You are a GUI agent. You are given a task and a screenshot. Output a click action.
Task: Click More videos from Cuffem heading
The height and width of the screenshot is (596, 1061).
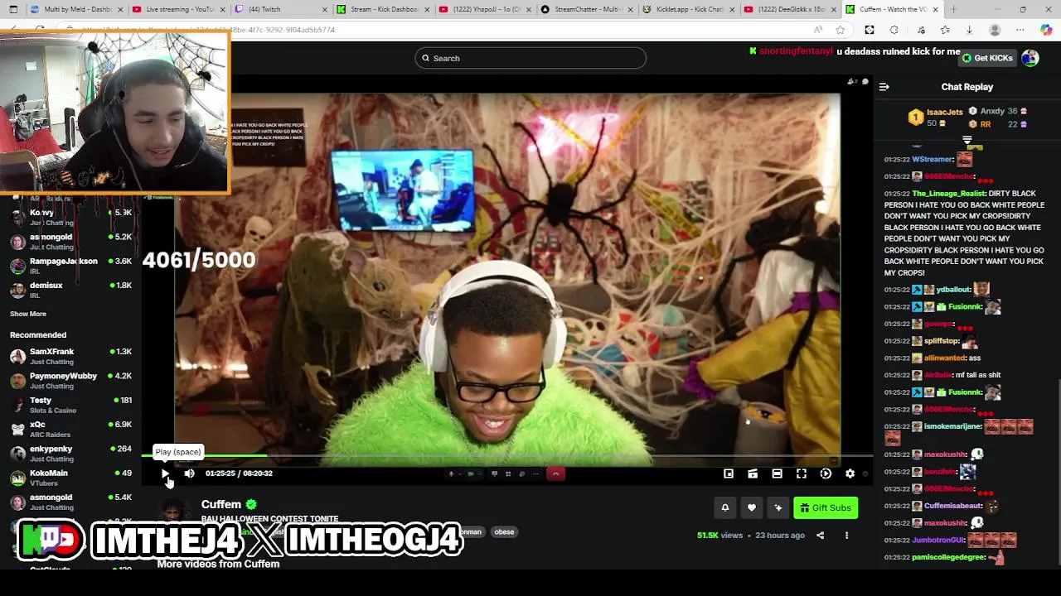coord(218,564)
